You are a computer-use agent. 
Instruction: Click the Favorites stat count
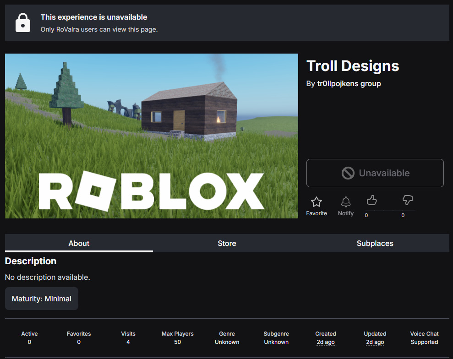coord(79,342)
